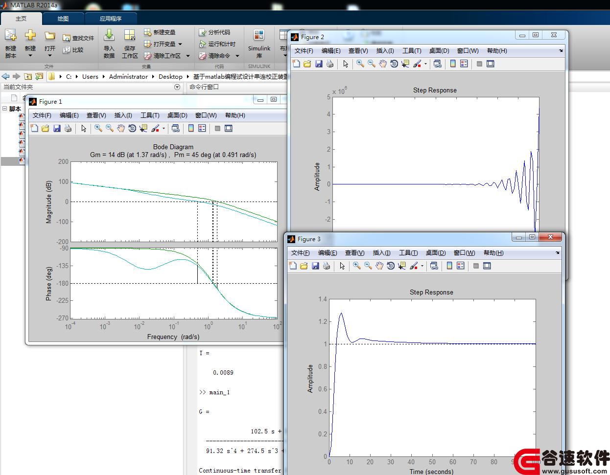Click the 新建脚本 (New Script) icon

11,43
